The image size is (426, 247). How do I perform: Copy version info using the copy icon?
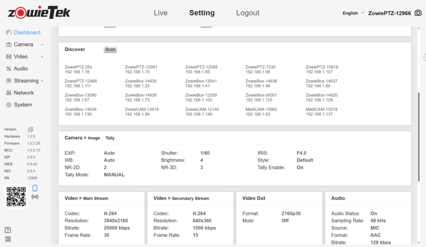[x=30, y=129]
